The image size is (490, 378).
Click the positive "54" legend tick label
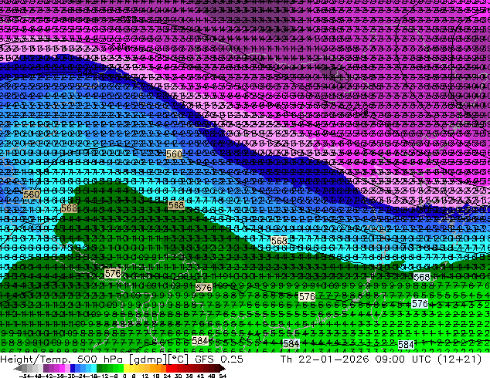[223, 376]
